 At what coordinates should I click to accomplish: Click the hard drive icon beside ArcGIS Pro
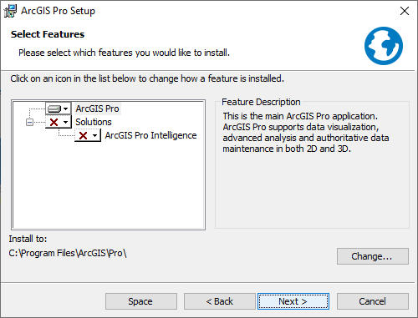54,109
